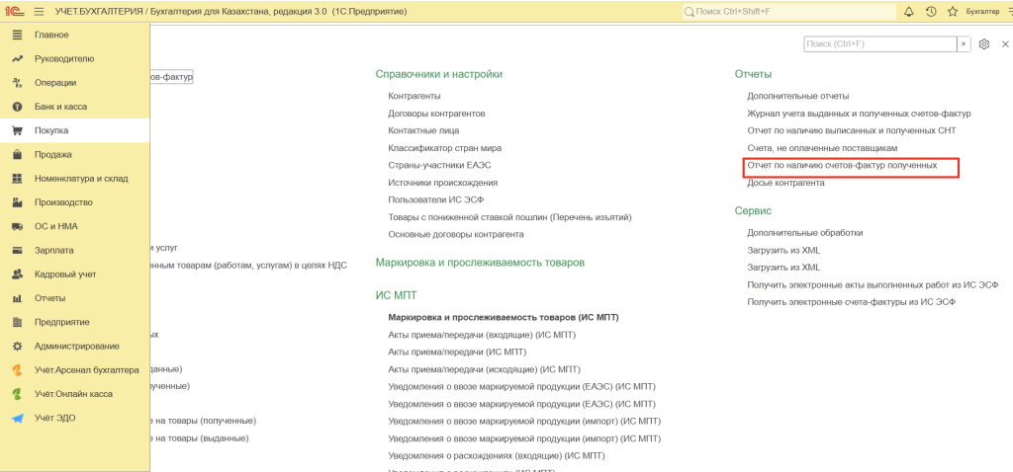Click the Банк и касса section icon
Viewport: 1013px width, 472px height.
[16, 107]
